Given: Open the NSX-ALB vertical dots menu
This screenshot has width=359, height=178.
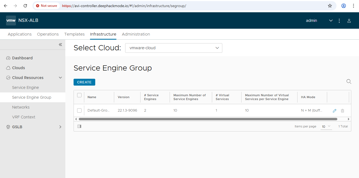Looking at the screenshot, I should pos(339,21).
